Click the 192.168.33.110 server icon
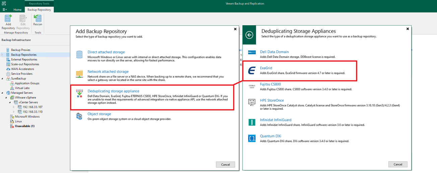The image size is (437, 173). pyautogui.click(x=20, y=112)
